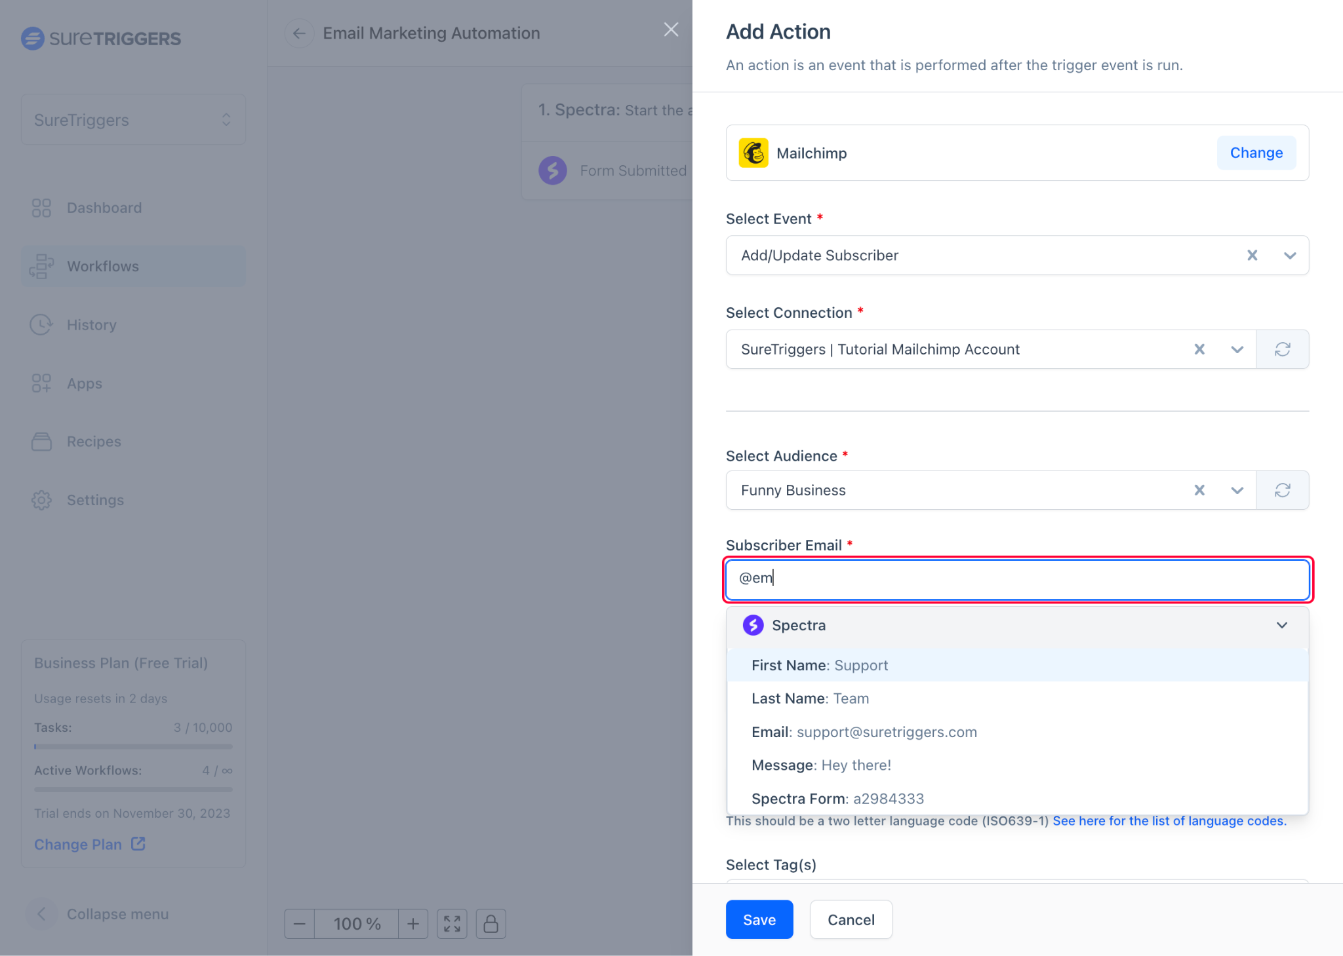
Task: Zoom in with the plus button
Action: click(x=413, y=924)
